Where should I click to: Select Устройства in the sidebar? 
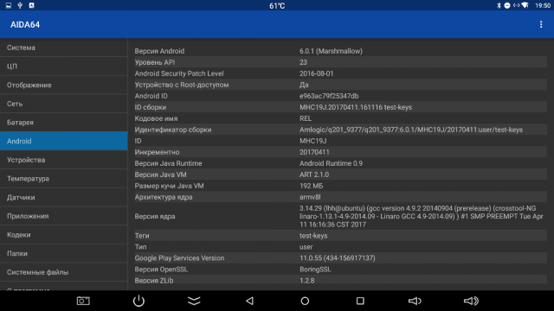coord(63,160)
